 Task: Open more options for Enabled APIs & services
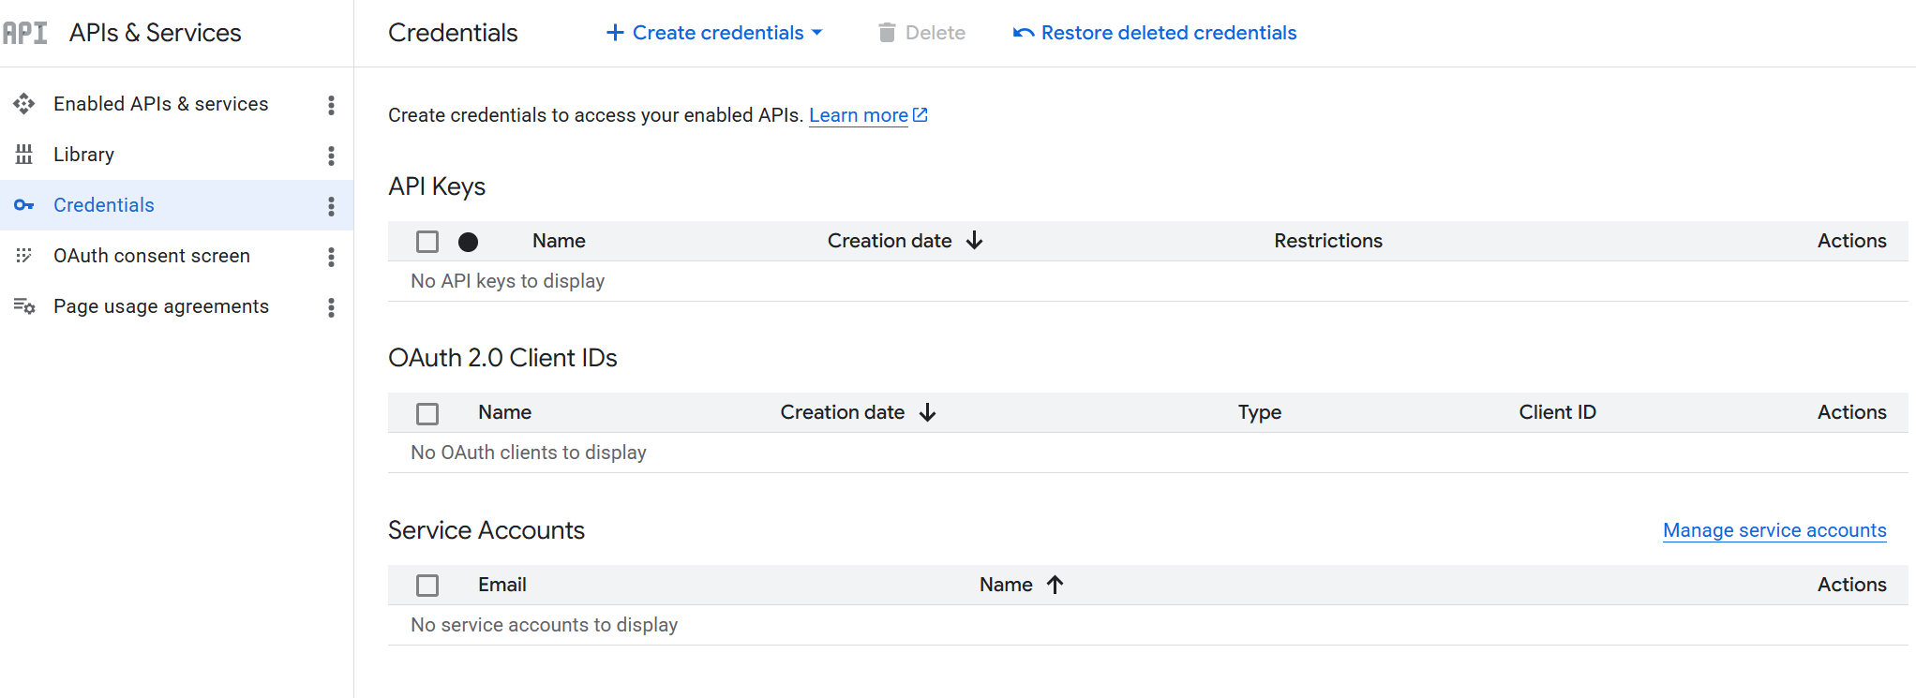[331, 105]
